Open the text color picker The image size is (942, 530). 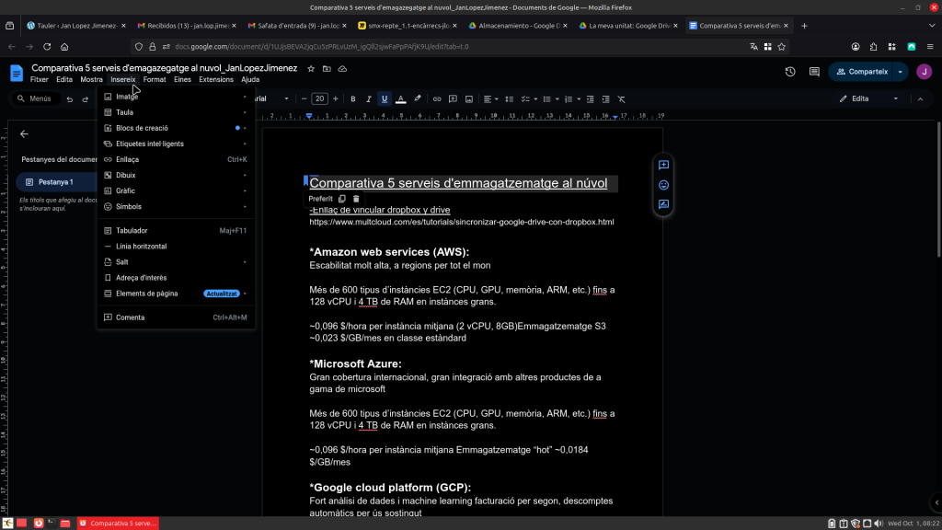click(400, 98)
